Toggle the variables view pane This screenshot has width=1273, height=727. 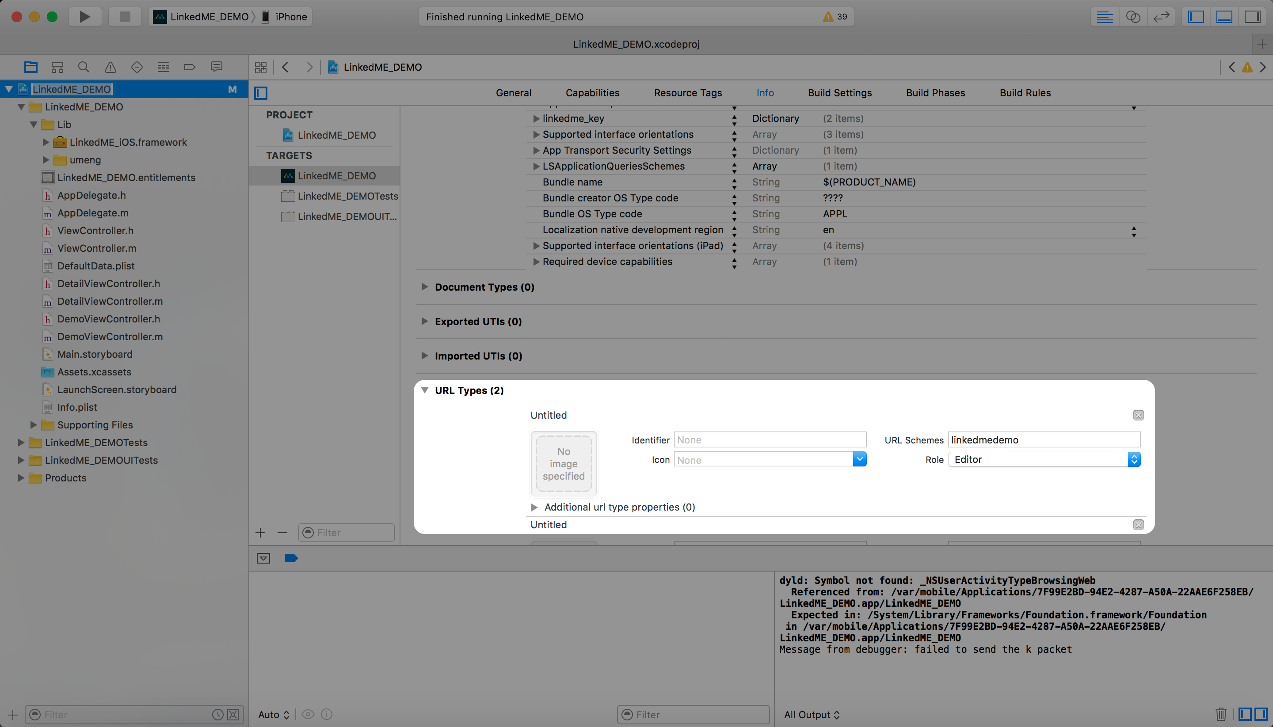pyautogui.click(x=1245, y=715)
